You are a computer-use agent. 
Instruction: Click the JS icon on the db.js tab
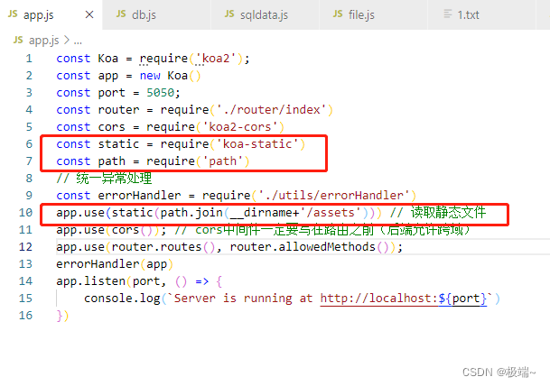(121, 14)
